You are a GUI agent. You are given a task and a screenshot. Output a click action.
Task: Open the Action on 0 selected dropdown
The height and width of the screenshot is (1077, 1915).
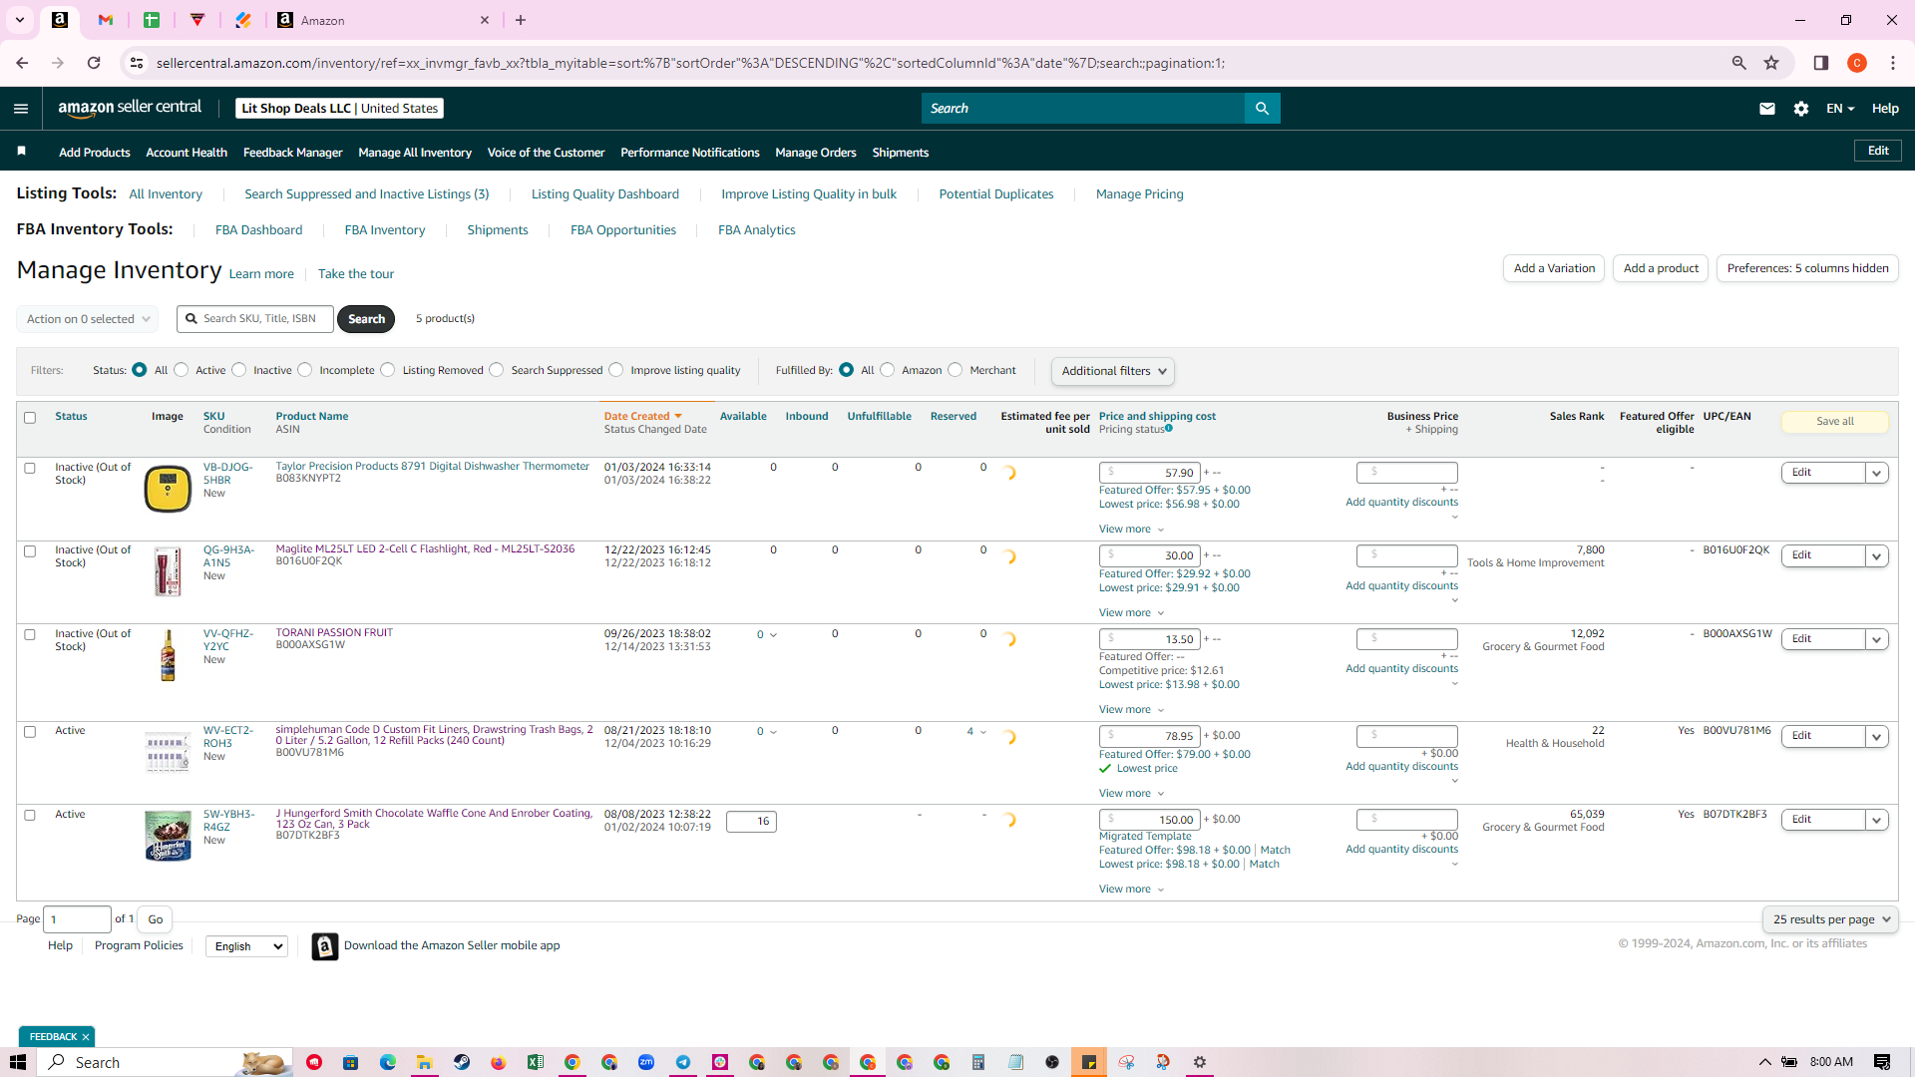tap(88, 319)
